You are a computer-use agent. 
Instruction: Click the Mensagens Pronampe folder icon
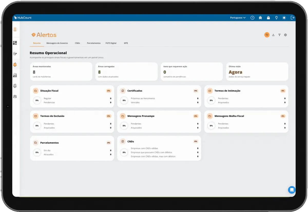click(x=123, y=116)
